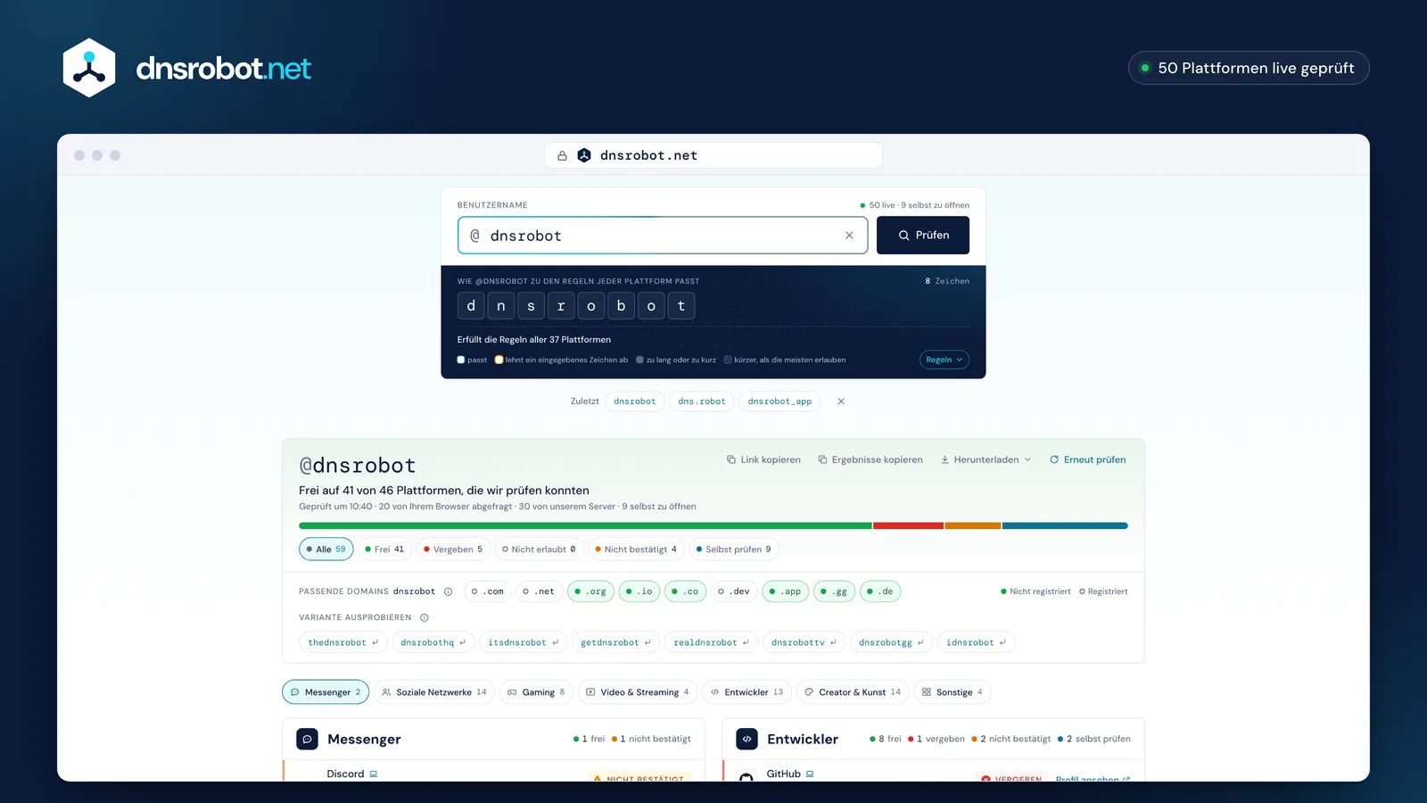Re-run check with Erneut prüfen
Viewport: 1427px width, 803px height.
1087,459
